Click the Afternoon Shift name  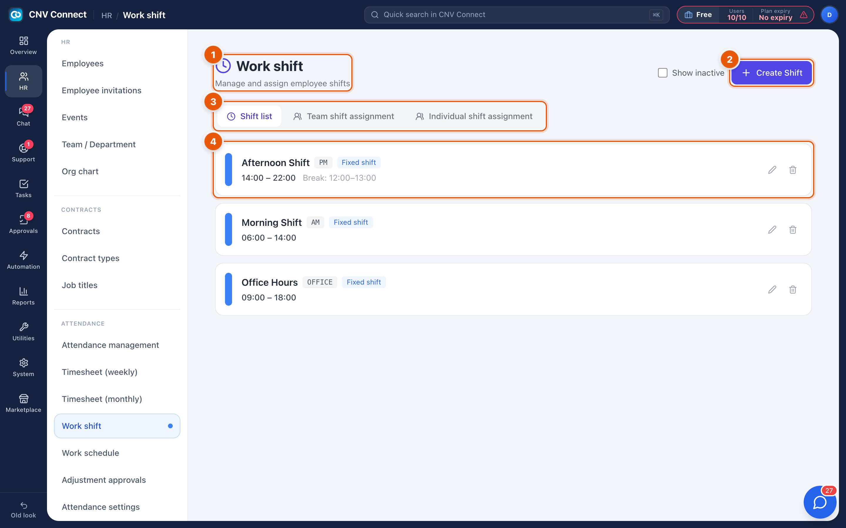click(276, 163)
